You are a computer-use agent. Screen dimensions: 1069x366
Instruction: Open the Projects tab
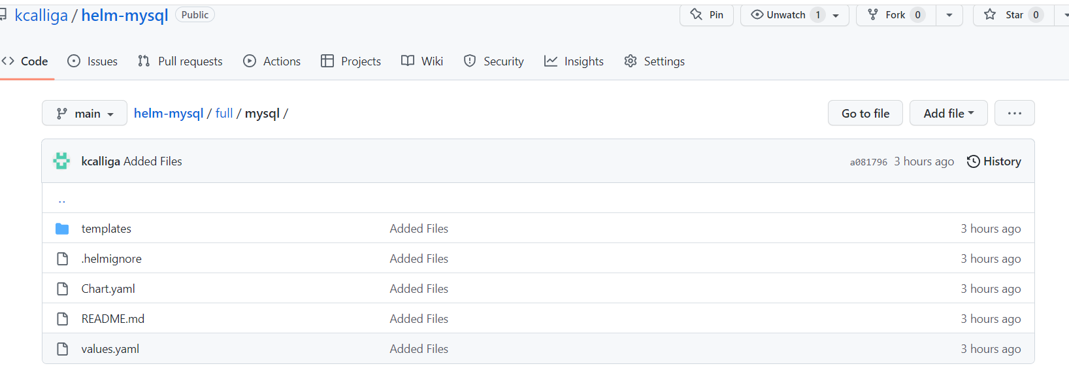coord(351,61)
